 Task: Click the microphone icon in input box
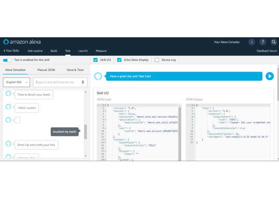click(x=83, y=82)
